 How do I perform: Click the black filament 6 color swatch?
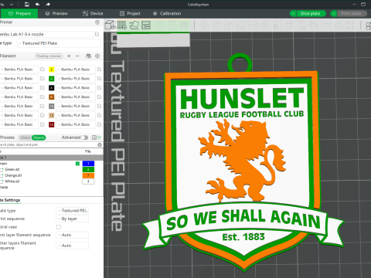pos(52,88)
